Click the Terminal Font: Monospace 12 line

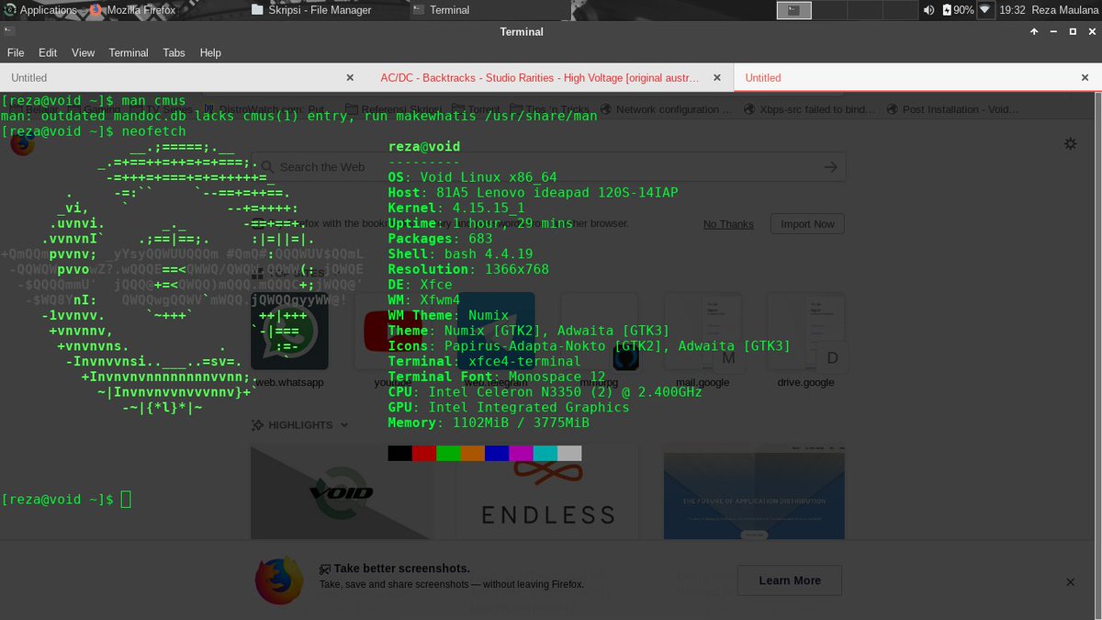(496, 377)
